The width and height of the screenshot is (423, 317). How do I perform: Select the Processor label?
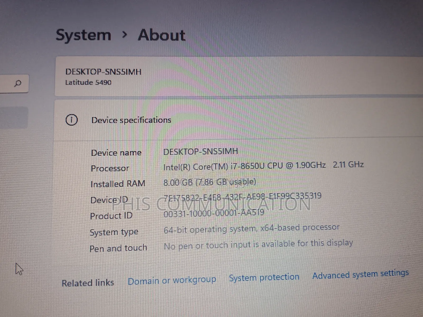(x=110, y=168)
